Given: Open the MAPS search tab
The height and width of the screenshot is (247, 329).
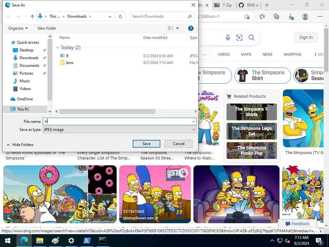Looking at the screenshot, I should [x=246, y=54].
